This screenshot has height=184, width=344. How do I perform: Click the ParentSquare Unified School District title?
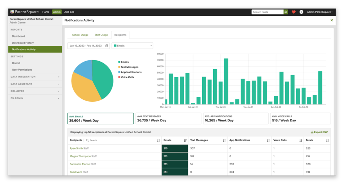(31, 19)
